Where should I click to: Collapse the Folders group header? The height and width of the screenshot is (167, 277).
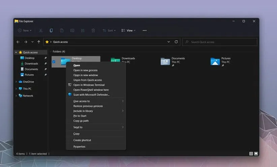(x=51, y=52)
